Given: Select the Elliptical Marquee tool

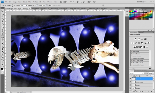Looking at the screenshot, I should tap(2, 14).
